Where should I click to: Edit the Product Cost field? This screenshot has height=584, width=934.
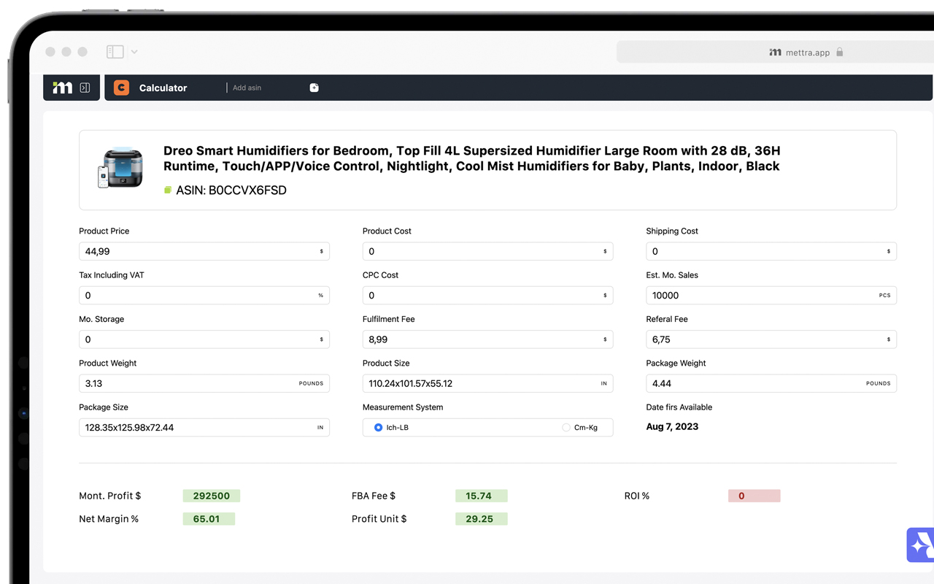tap(487, 252)
